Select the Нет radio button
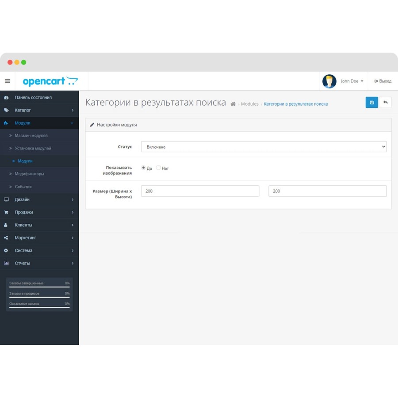Viewport: 398px width, 398px height. pos(158,168)
